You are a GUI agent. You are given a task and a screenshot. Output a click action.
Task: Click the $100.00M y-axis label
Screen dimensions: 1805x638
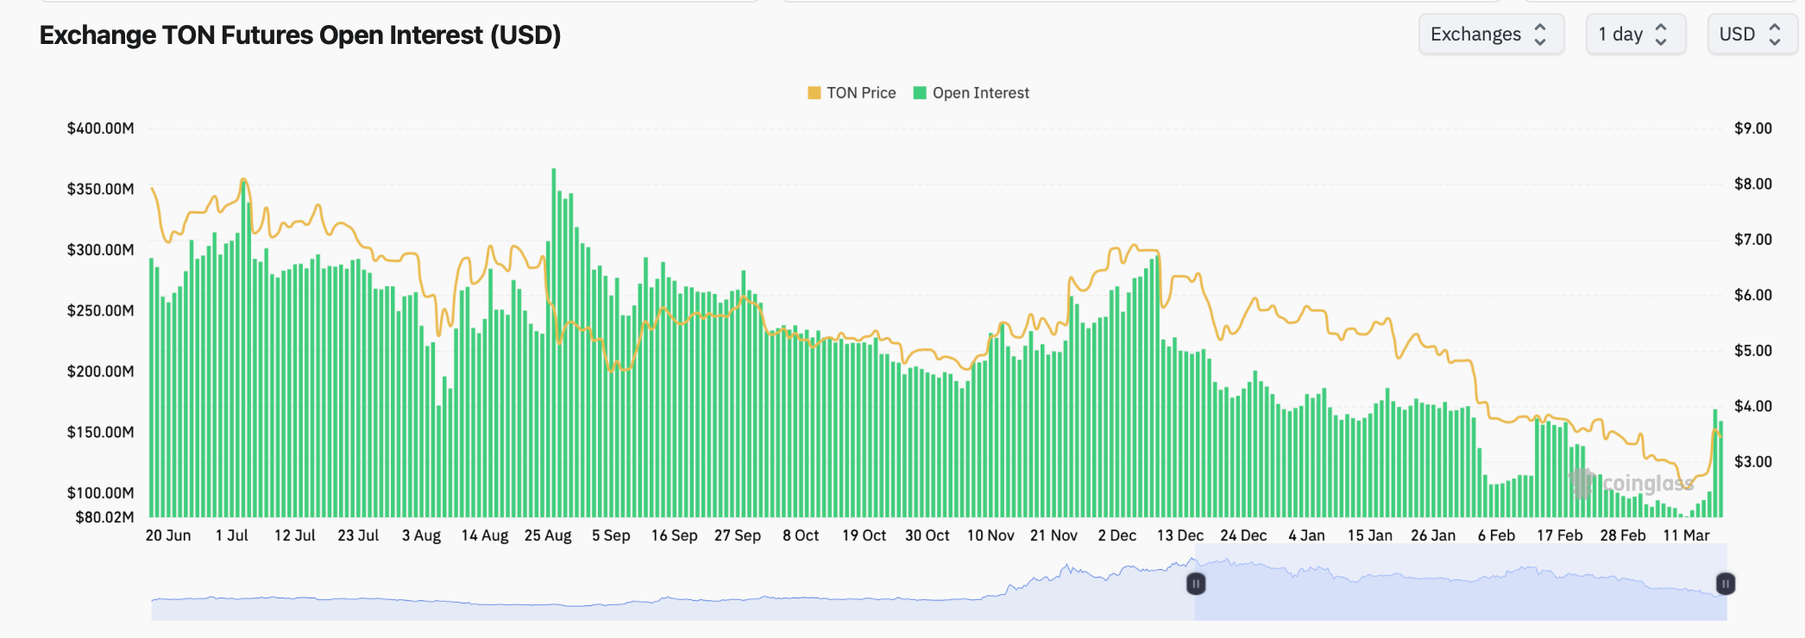(x=101, y=493)
